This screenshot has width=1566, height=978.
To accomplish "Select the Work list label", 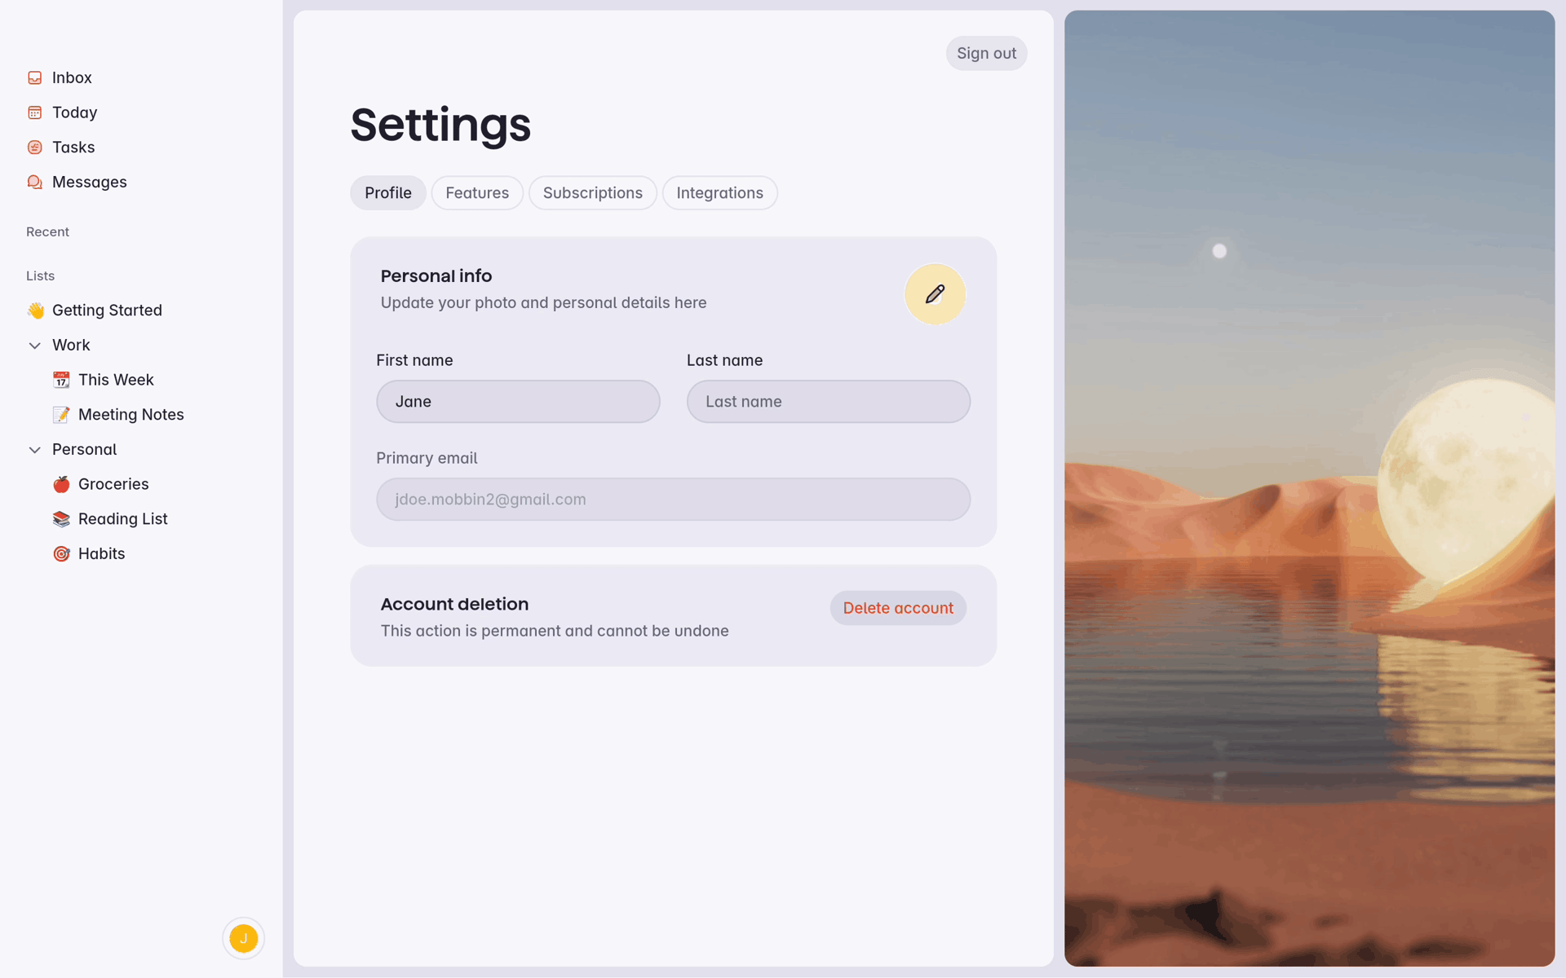I will 71,346.
